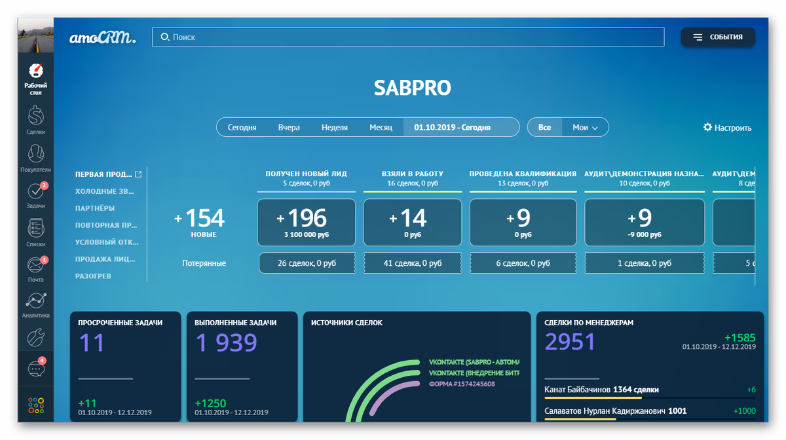Open the +9 card with -9 000 руб
Screen dimensions: 786x440
645,223
